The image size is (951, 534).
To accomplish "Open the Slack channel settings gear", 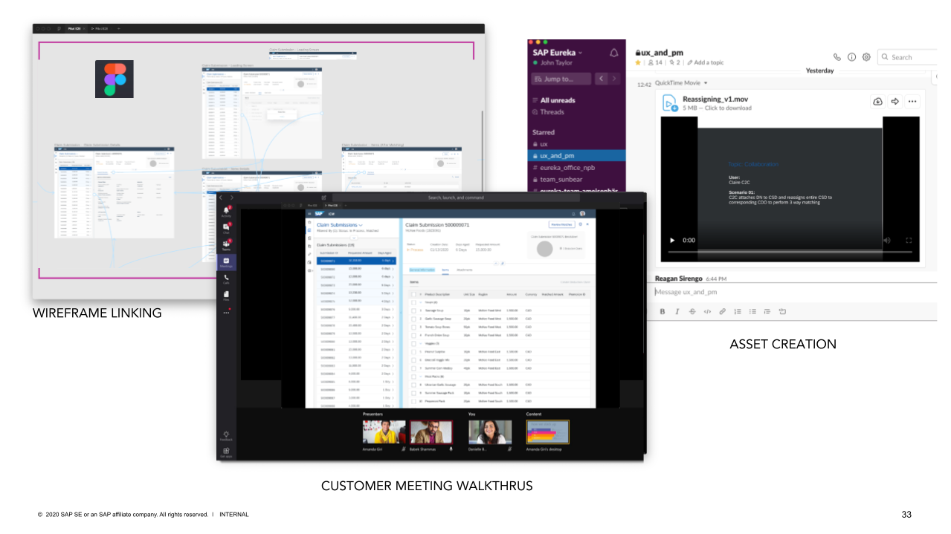I will 865,57.
